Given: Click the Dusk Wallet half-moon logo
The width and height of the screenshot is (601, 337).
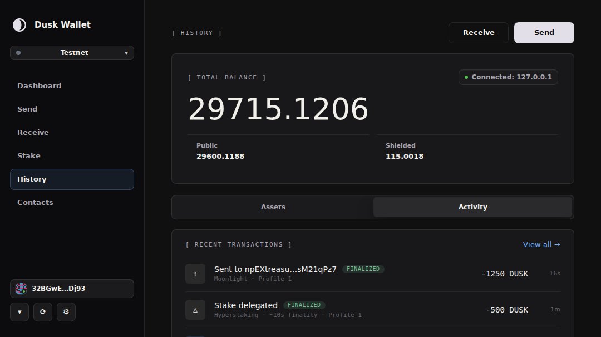Looking at the screenshot, I should [x=19, y=25].
